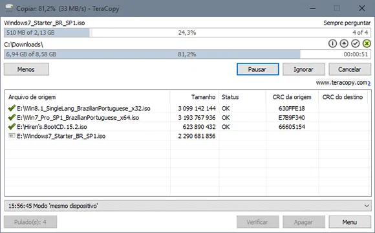Open the Menu button
The image size is (375, 233).
click(350, 222)
